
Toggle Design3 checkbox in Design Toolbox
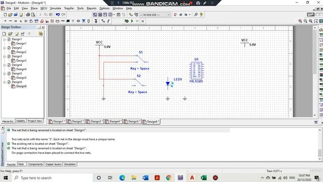click(9, 56)
